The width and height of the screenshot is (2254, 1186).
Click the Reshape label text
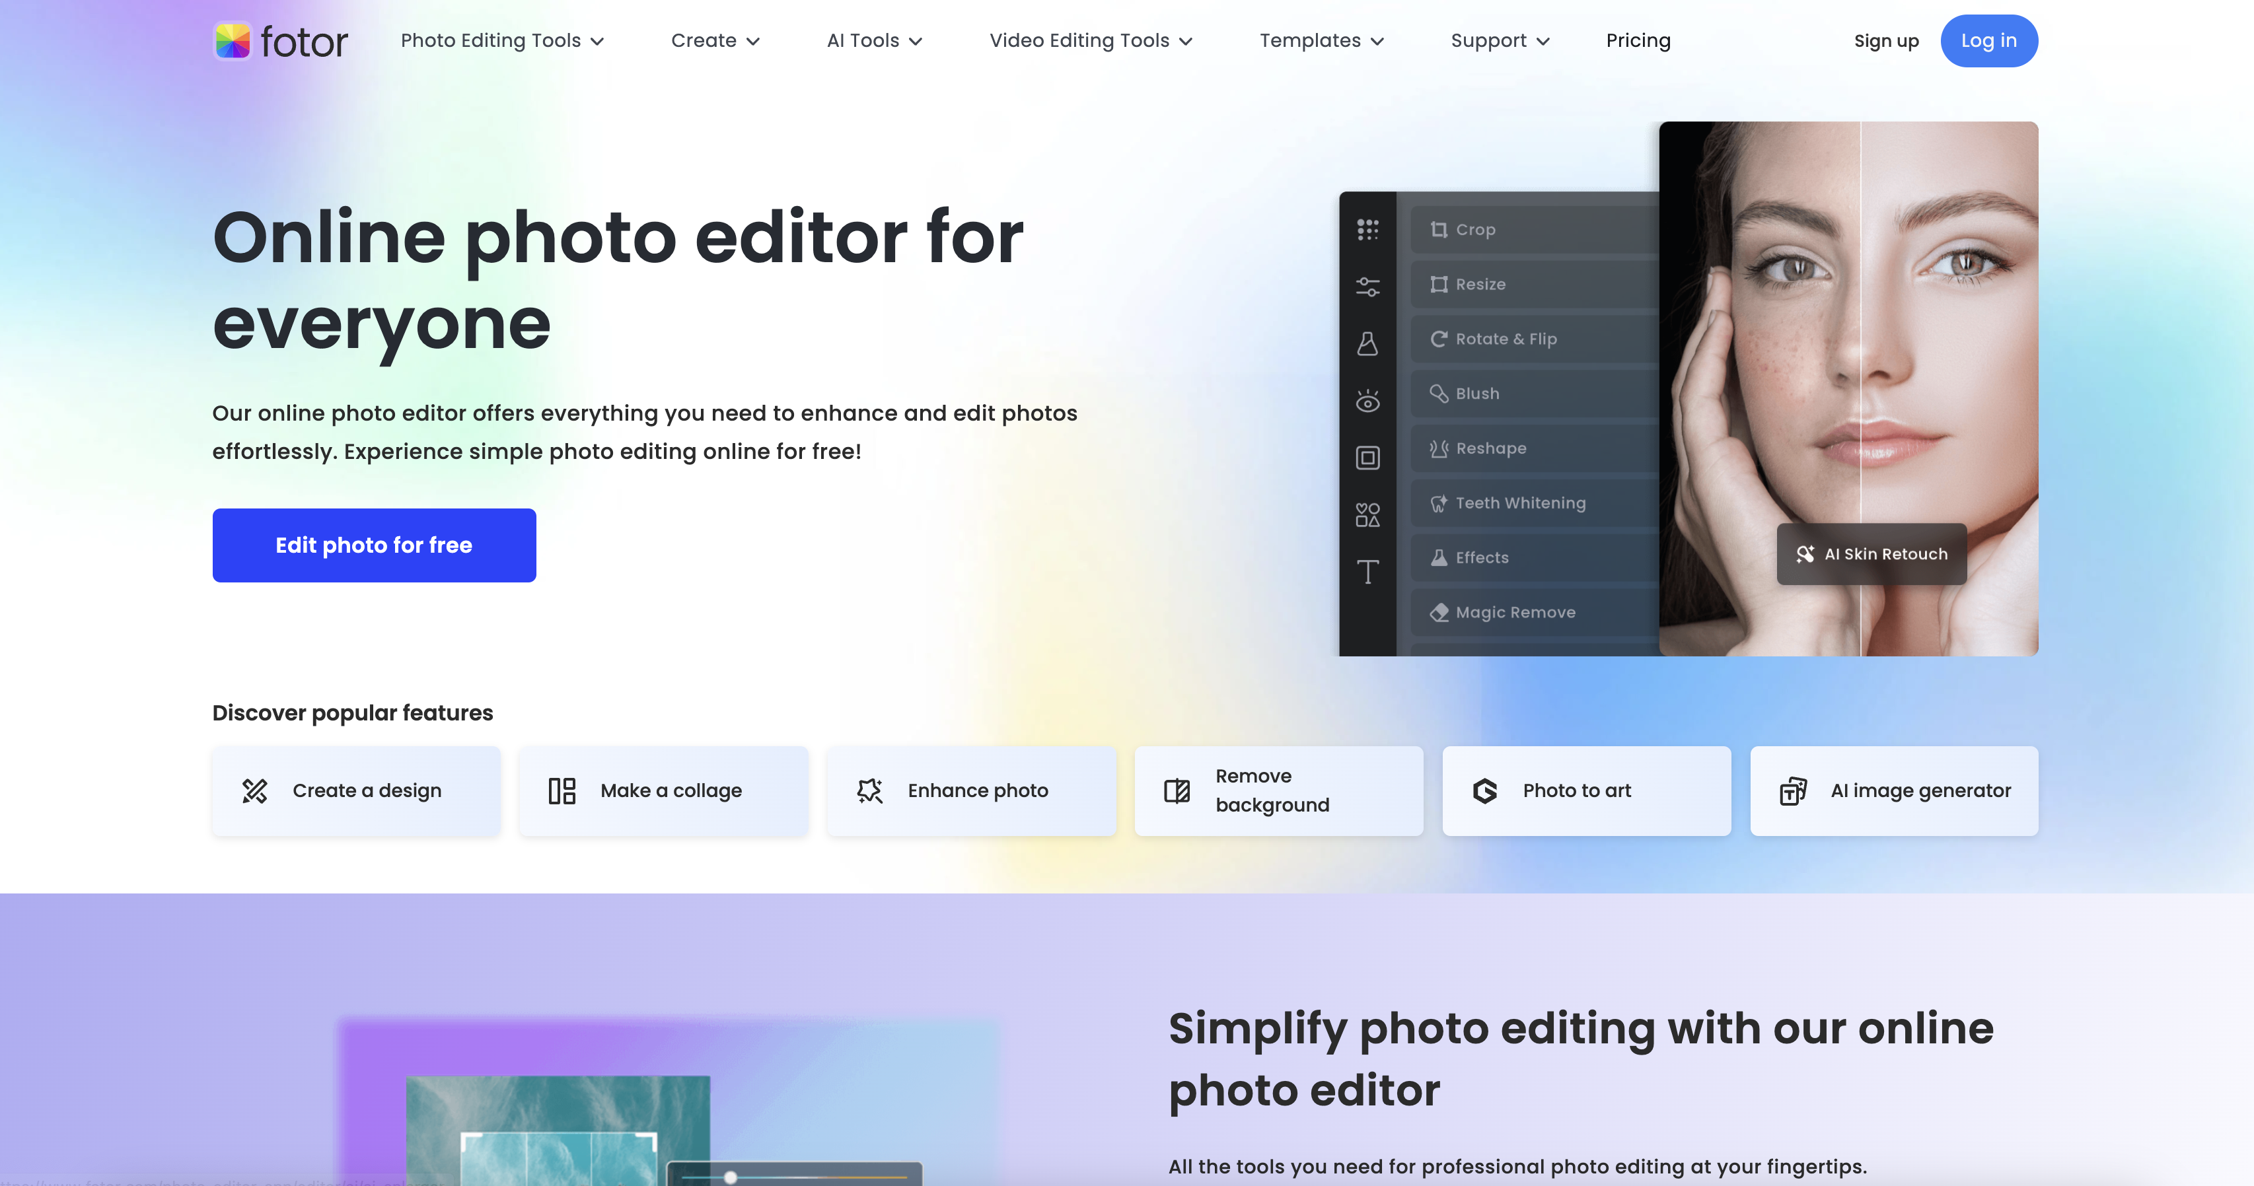[x=1491, y=448]
